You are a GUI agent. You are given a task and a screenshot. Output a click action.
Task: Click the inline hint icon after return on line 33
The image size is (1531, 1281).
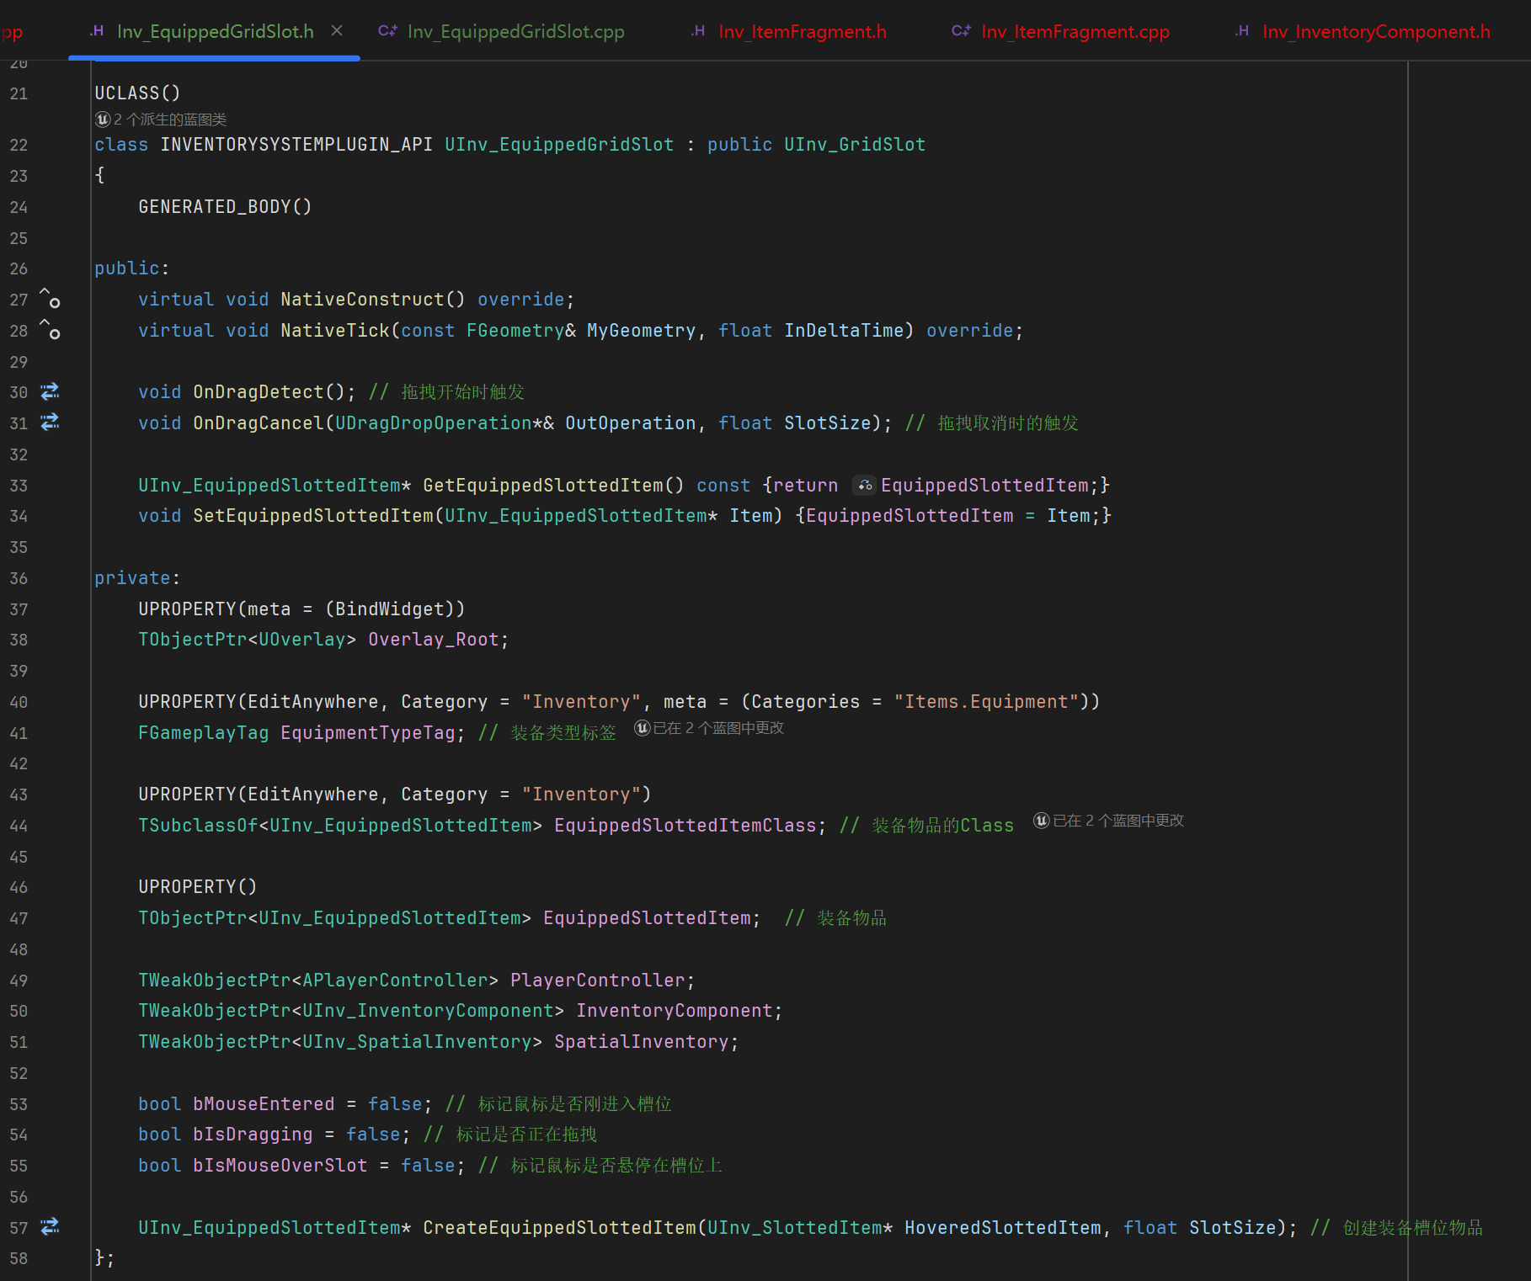pos(864,486)
